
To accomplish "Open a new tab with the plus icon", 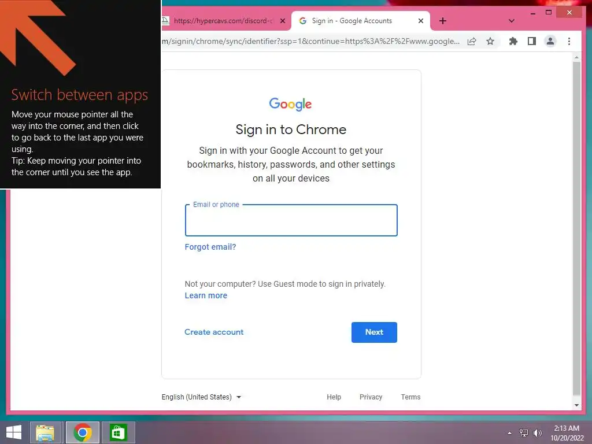I will tap(443, 21).
